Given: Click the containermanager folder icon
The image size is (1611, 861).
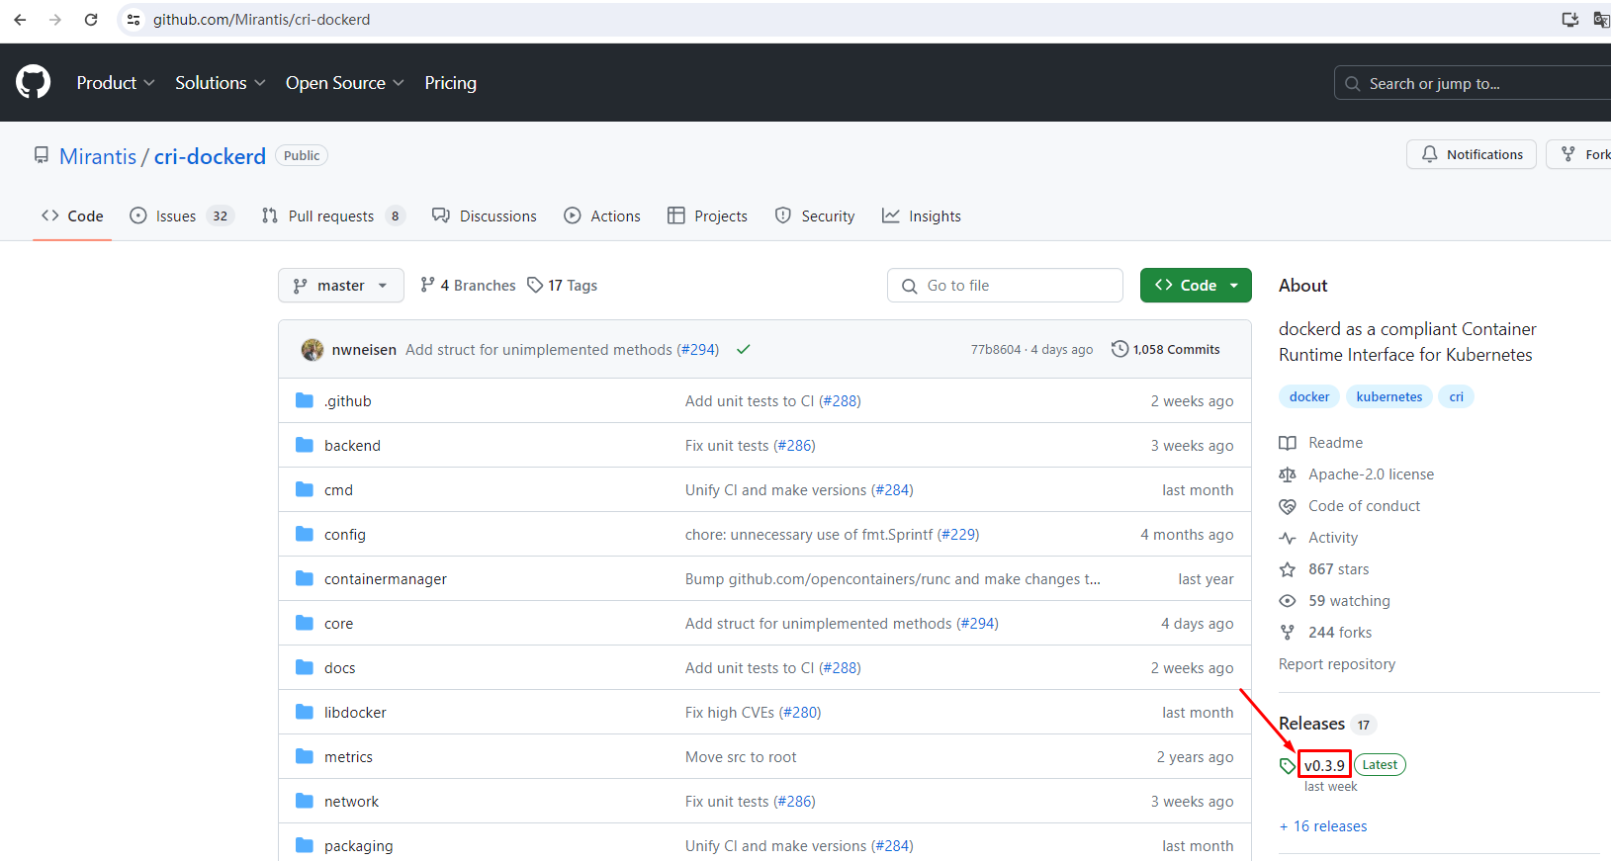Looking at the screenshot, I should 305,578.
